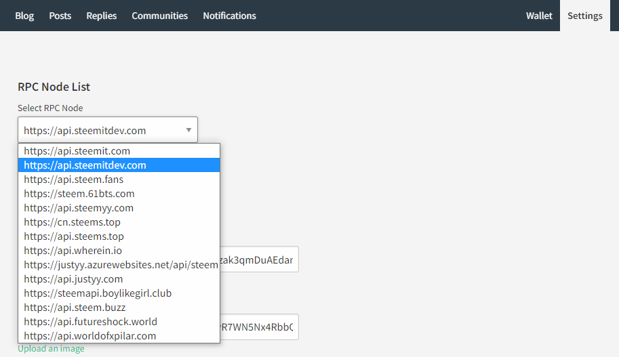
Task: Collapse the Select RPC Node dropdown arrow
Action: [x=188, y=130]
